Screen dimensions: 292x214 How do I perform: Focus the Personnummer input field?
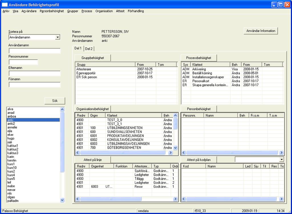click(23, 62)
